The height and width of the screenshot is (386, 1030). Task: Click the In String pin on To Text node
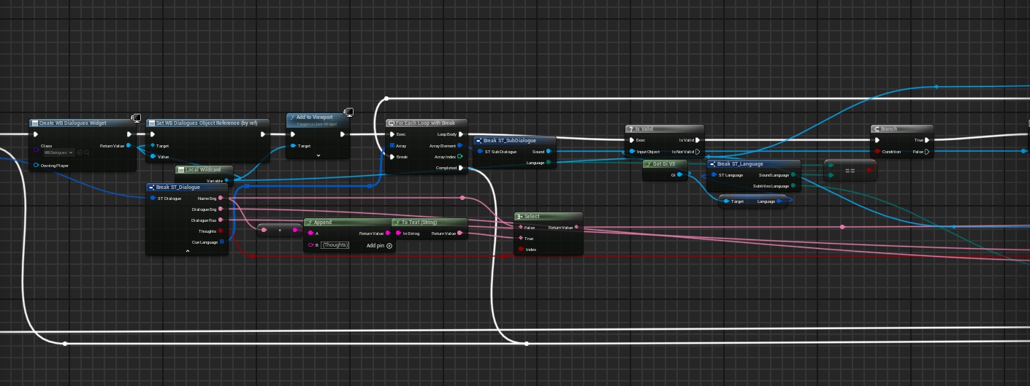398,233
